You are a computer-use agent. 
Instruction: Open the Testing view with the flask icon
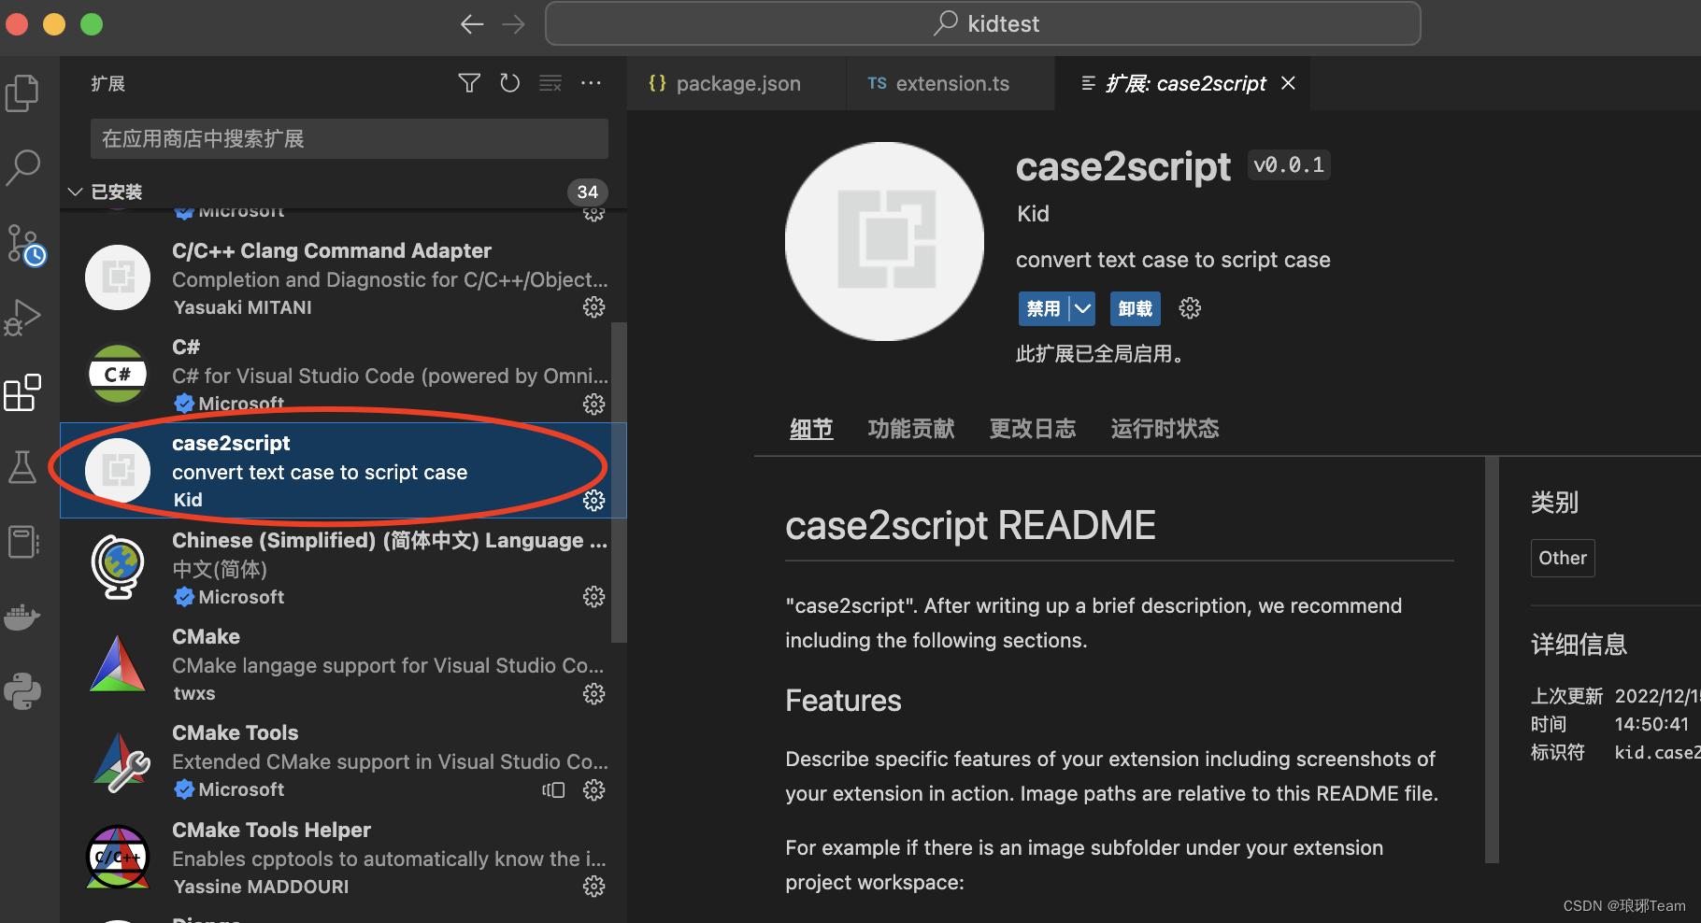coord(22,467)
